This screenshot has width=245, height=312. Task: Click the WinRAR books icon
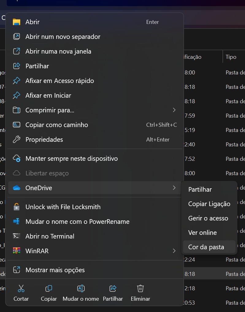17,251
